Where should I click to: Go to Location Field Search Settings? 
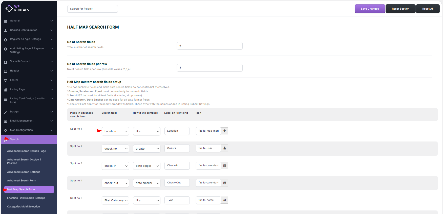pos(26,198)
